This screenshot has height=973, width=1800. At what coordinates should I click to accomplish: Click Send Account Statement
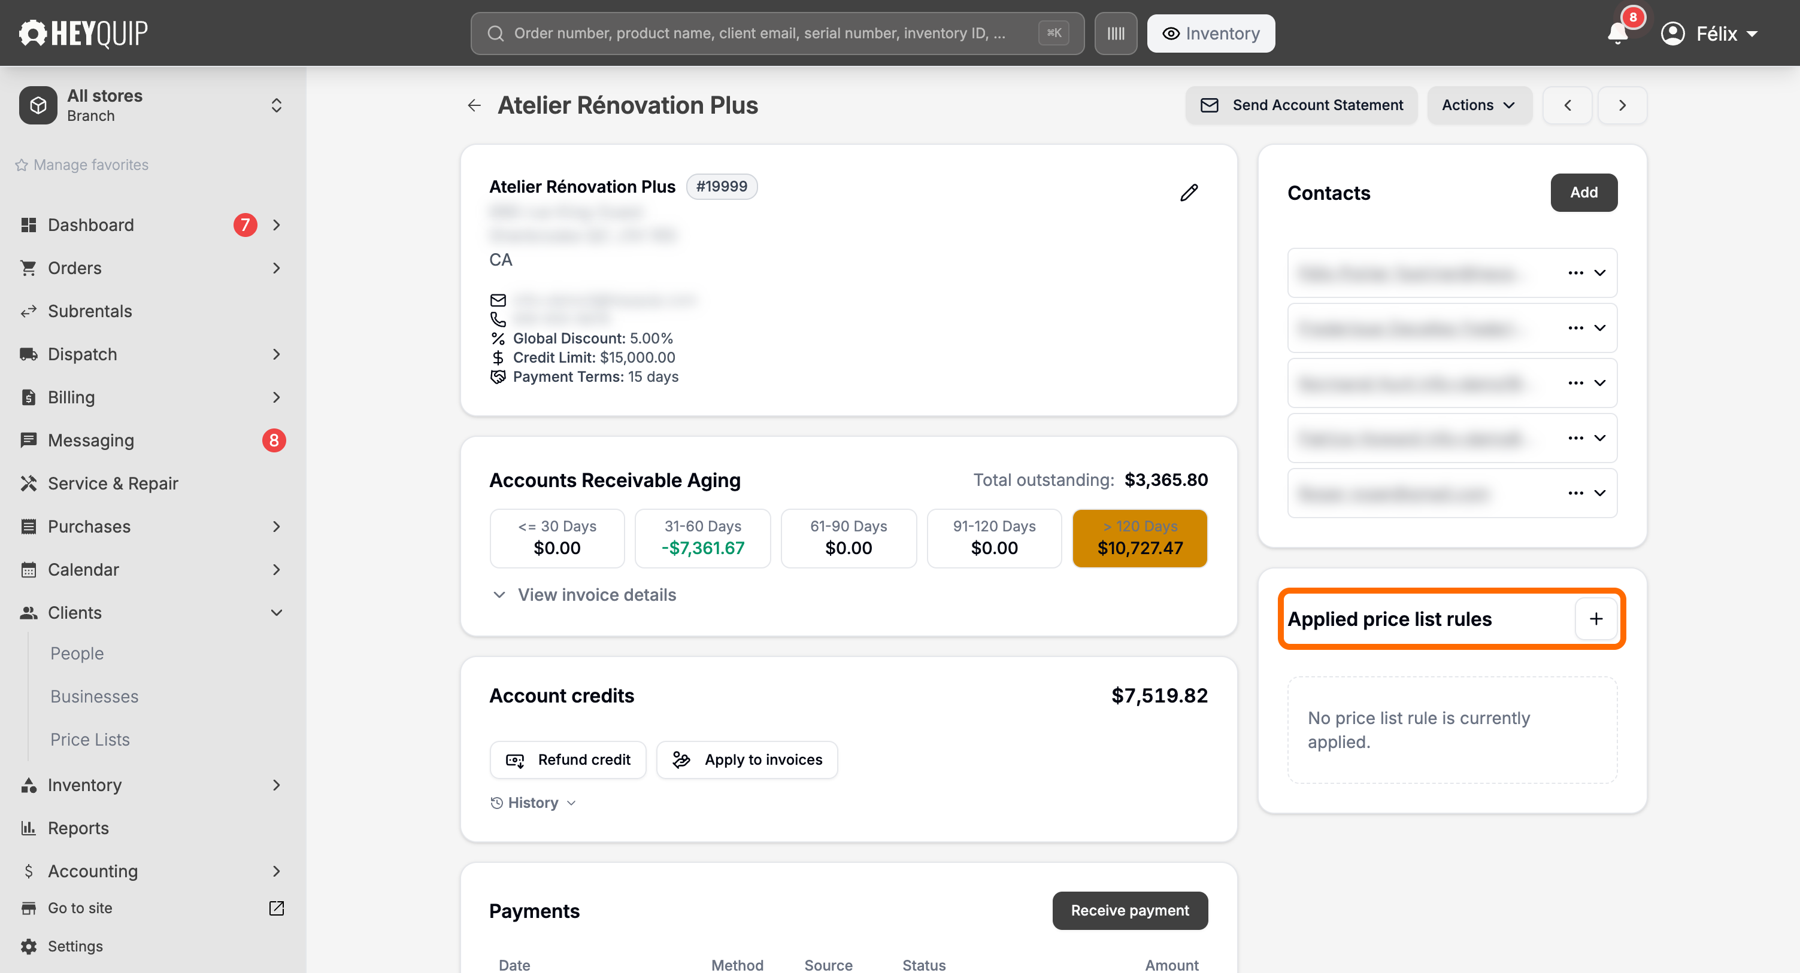tap(1301, 105)
